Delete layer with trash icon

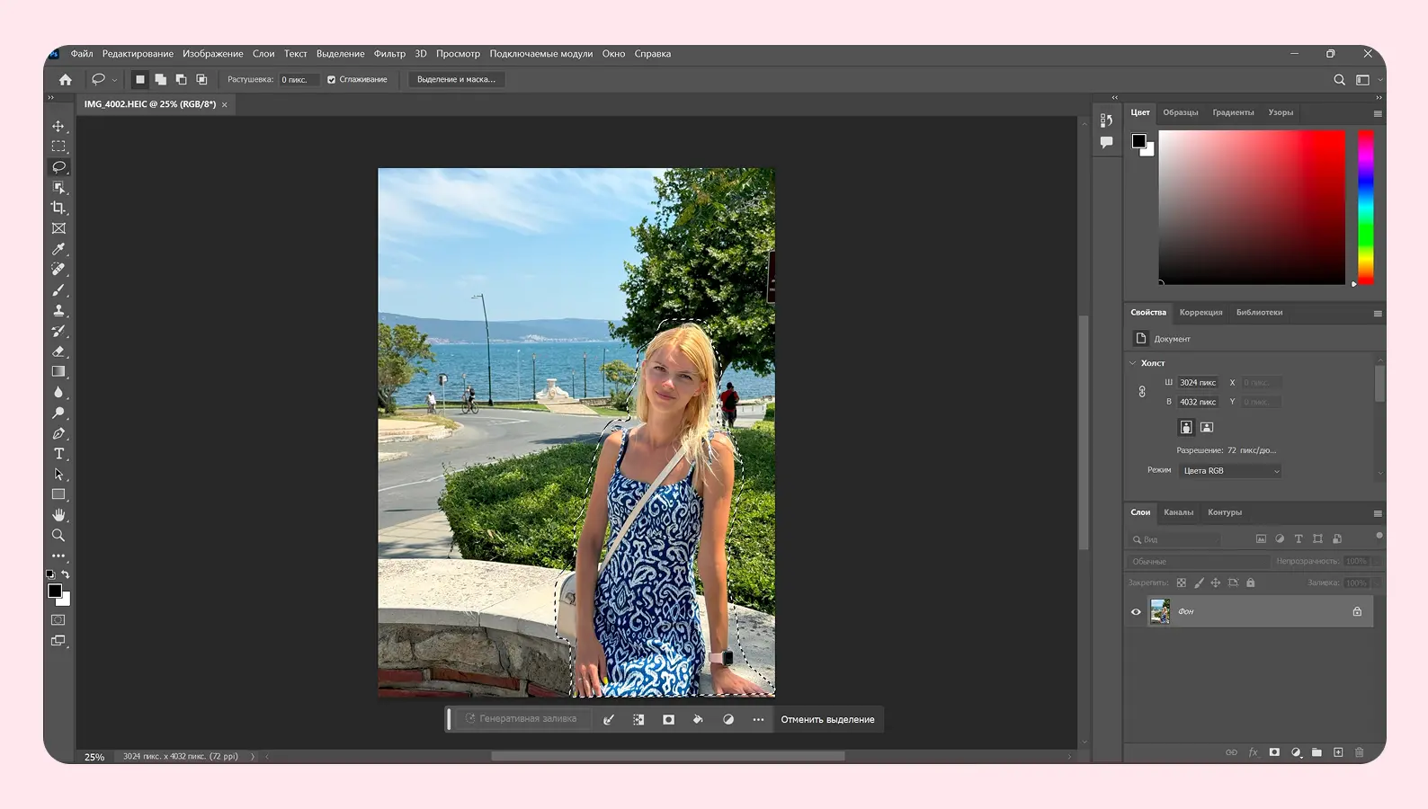click(x=1359, y=752)
